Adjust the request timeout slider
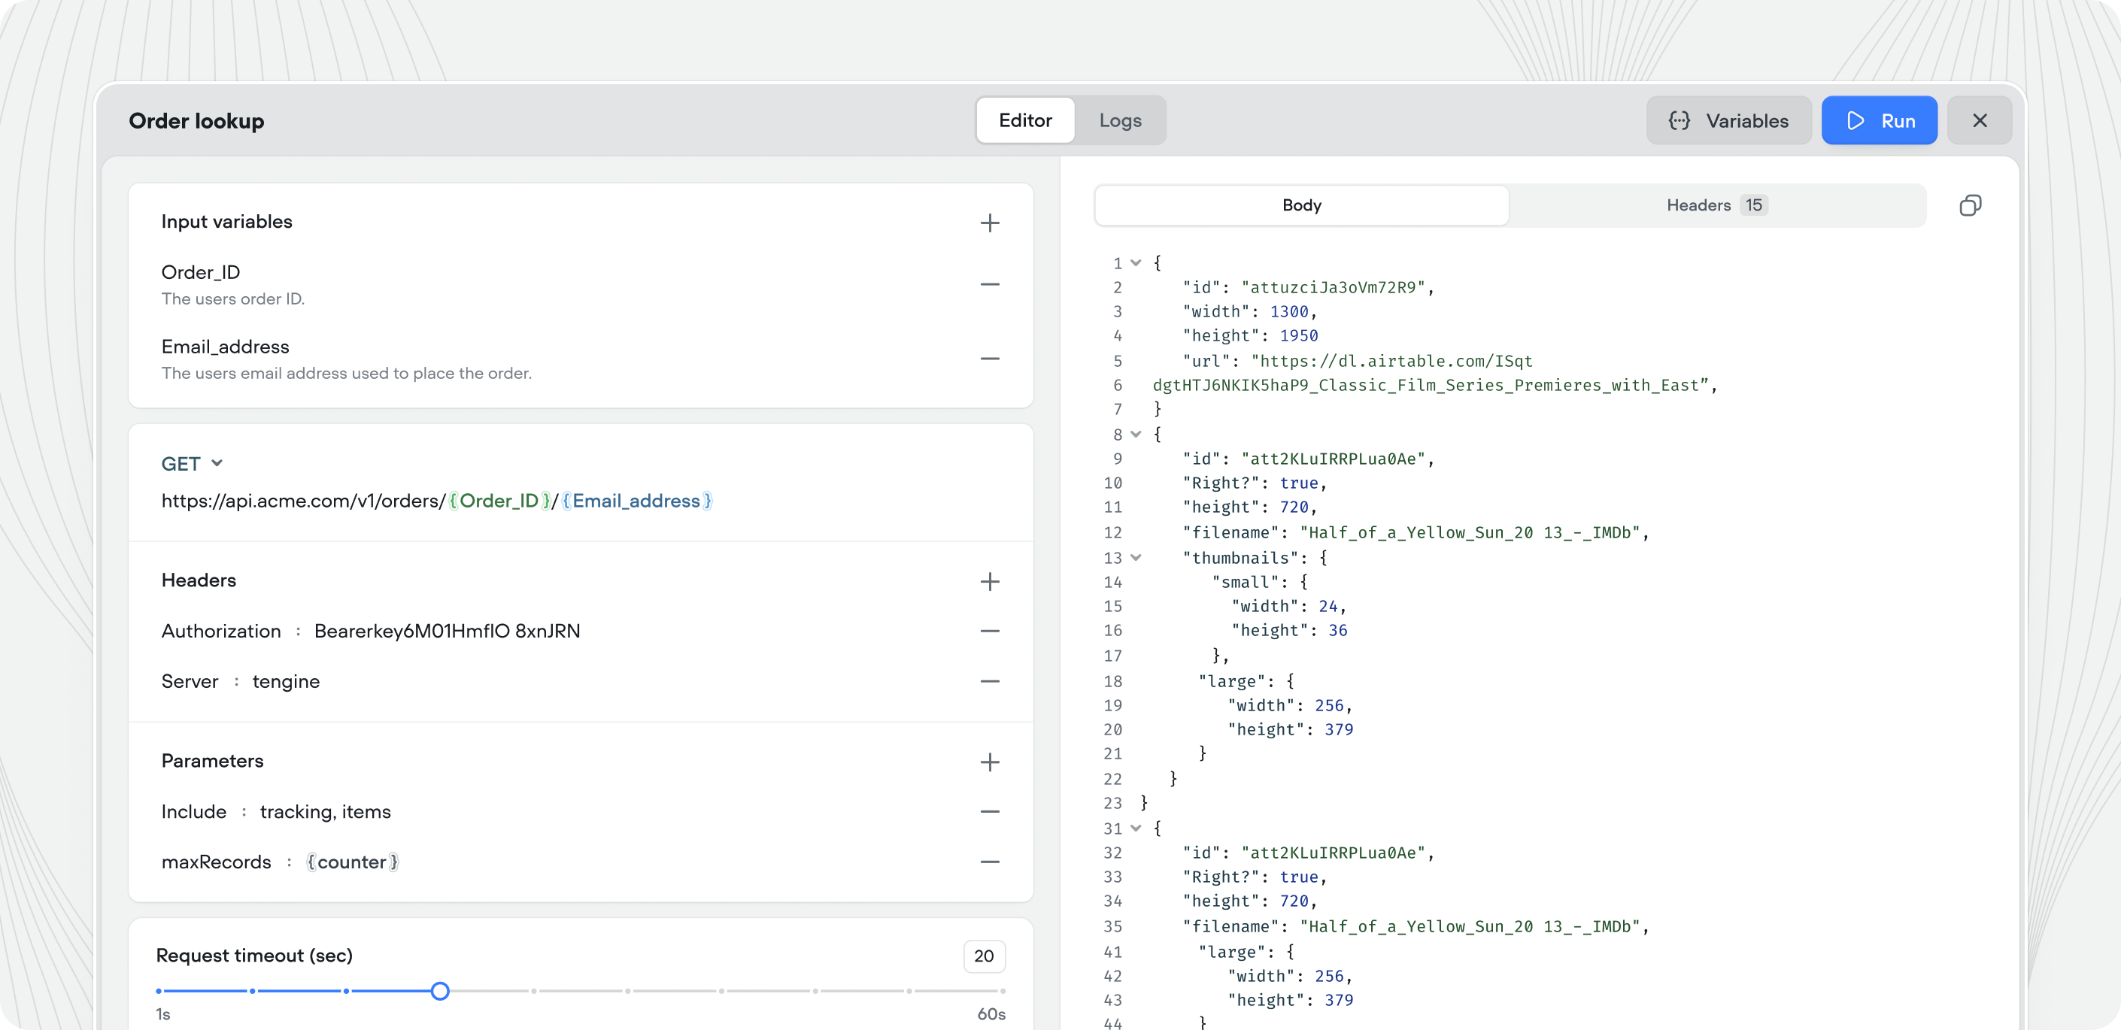This screenshot has height=1030, width=2121. point(441,992)
